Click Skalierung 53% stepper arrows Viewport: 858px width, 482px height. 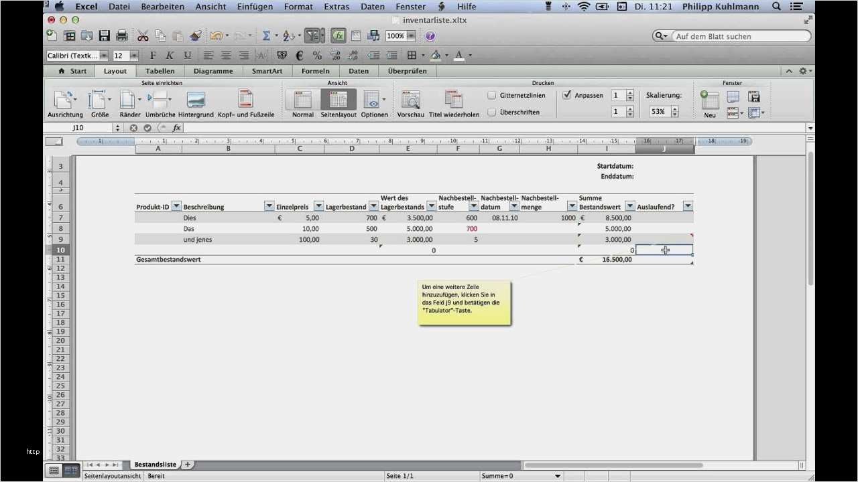click(x=674, y=112)
